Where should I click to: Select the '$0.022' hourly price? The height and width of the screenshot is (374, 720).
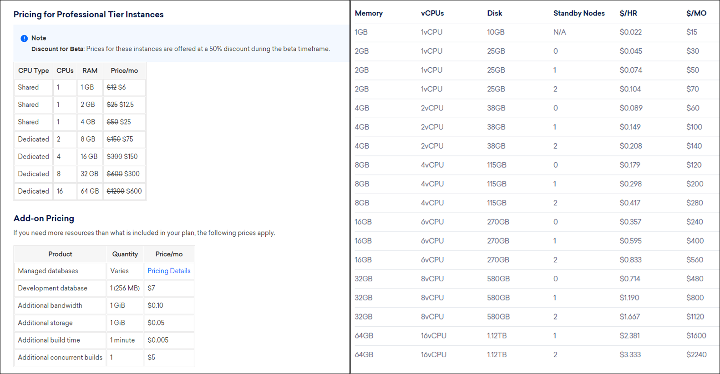tap(630, 32)
